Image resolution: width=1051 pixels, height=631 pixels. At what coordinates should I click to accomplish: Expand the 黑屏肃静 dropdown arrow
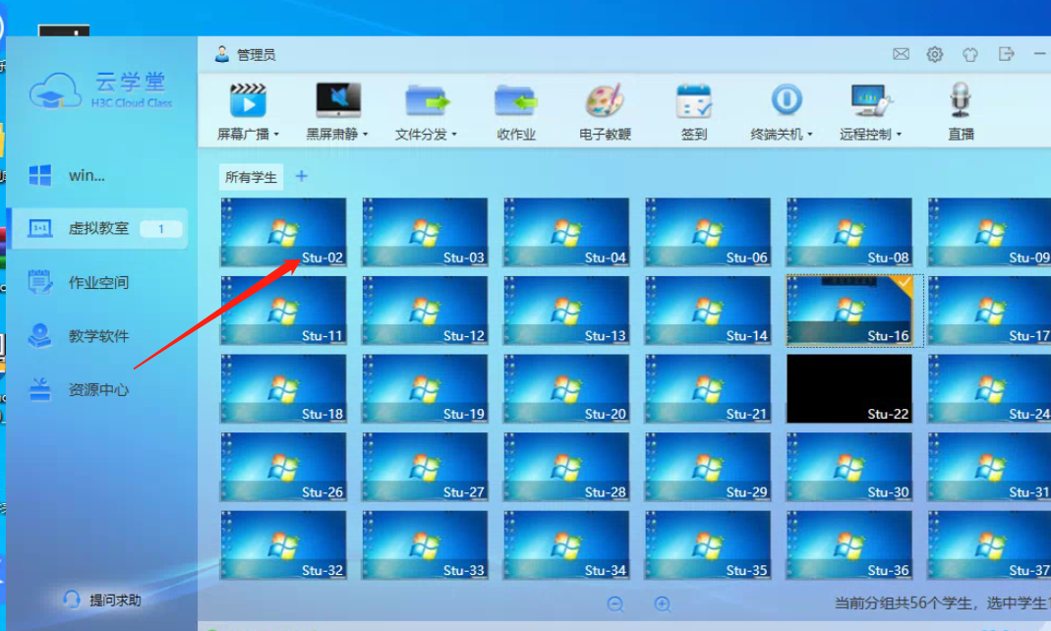pos(366,135)
